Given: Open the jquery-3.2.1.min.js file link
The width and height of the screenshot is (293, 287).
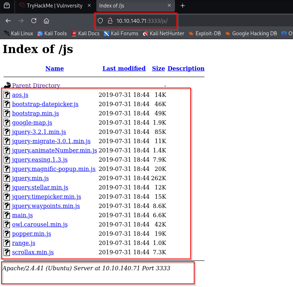Looking at the screenshot, I should tap(39, 132).
